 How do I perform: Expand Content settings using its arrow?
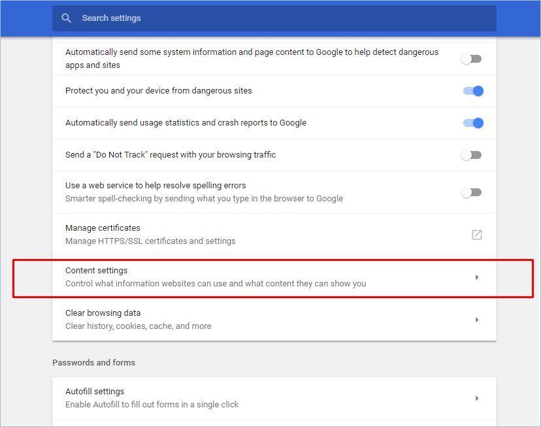[x=477, y=277]
